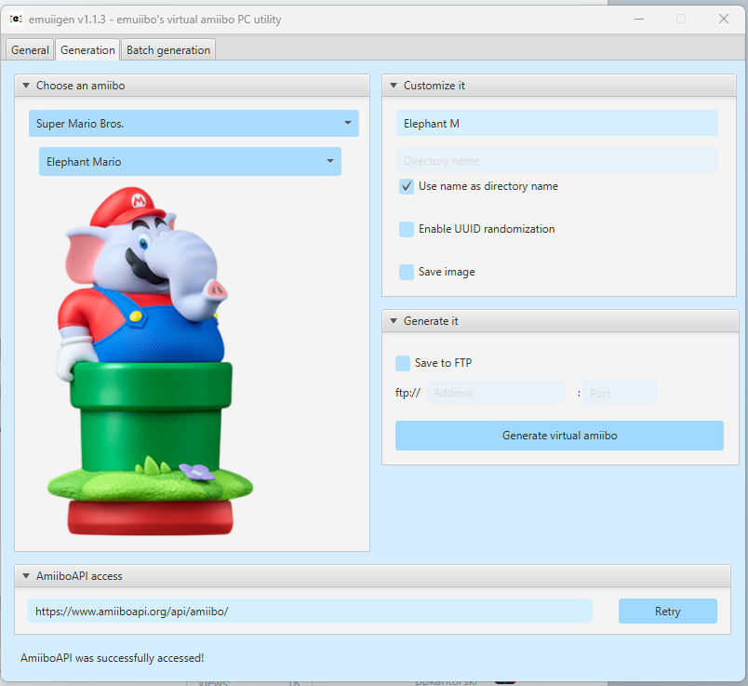Click the FTP Address field
This screenshot has width=748, height=686.
(x=495, y=393)
